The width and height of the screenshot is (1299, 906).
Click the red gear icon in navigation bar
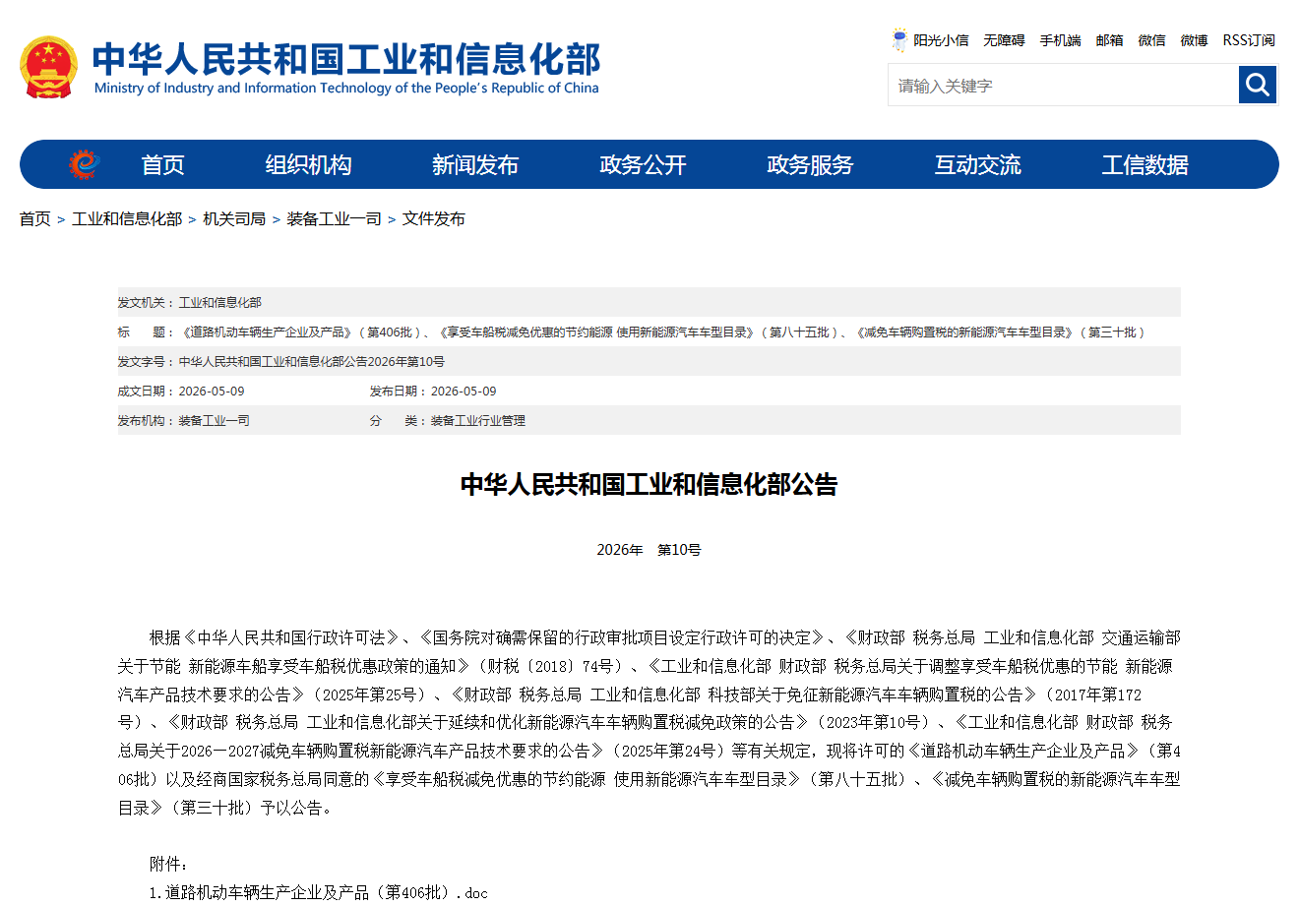click(84, 164)
